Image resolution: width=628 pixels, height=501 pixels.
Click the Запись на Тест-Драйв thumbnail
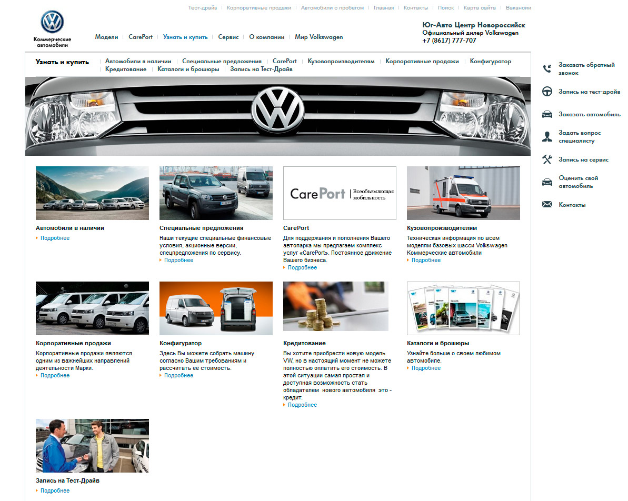tap(92, 446)
